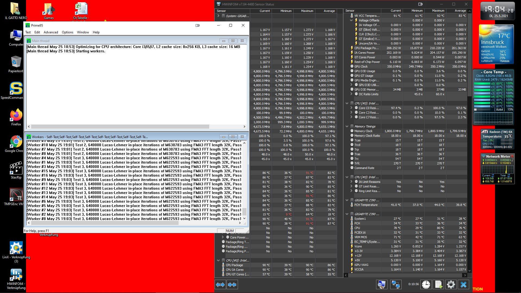Click Workers horizontal scrollbar right arrow

(240, 223)
